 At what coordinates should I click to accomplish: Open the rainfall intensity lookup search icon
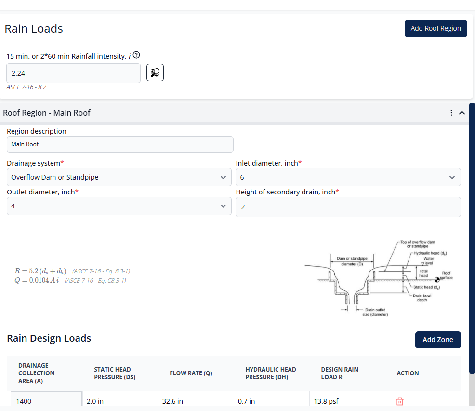point(155,73)
